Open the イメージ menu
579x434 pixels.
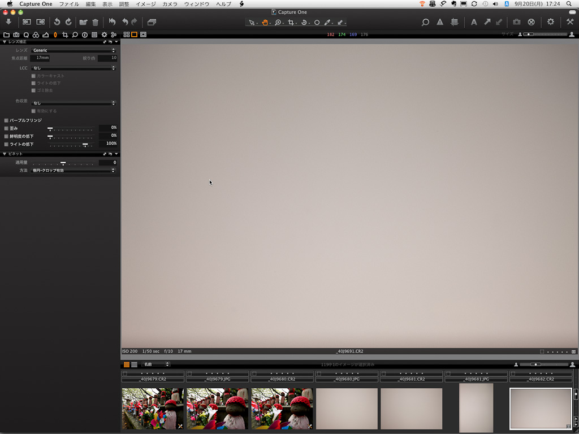(145, 4)
